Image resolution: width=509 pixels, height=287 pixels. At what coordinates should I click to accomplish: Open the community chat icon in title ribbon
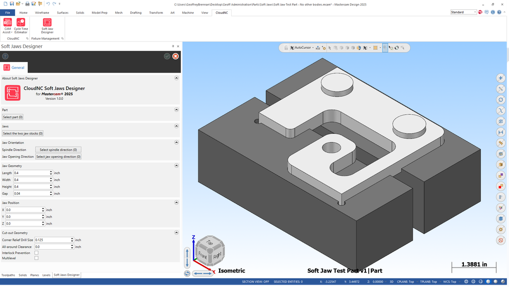486,12
